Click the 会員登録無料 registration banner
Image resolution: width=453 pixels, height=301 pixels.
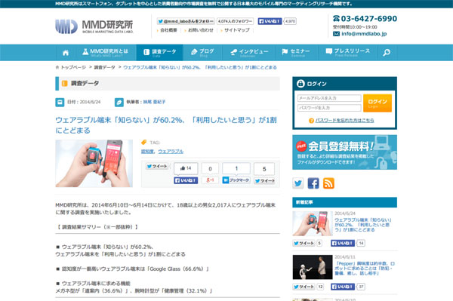point(345,152)
